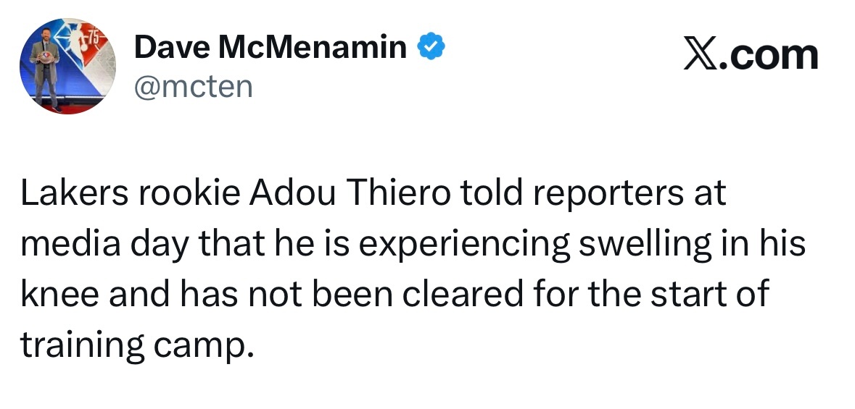Click the @mcten handle
Screen dimensions: 855x409
[194, 87]
